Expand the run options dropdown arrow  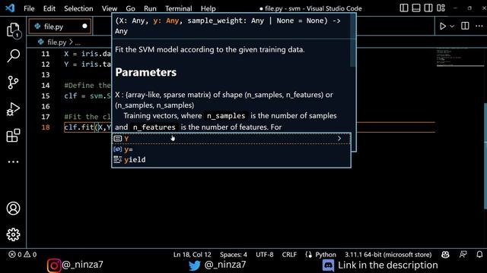click(452, 27)
